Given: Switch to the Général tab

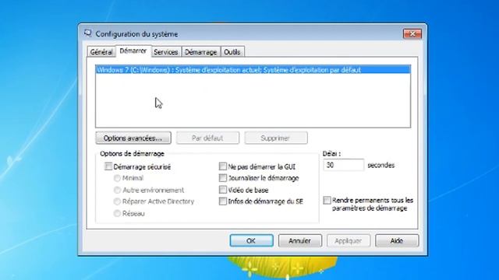Looking at the screenshot, I should click(101, 52).
